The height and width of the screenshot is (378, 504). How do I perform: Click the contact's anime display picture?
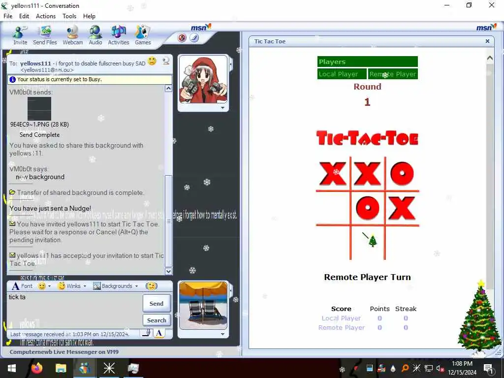[x=203, y=79]
